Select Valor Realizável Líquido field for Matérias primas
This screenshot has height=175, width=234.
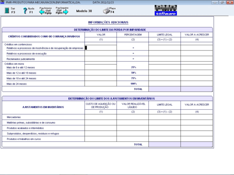point(132,122)
